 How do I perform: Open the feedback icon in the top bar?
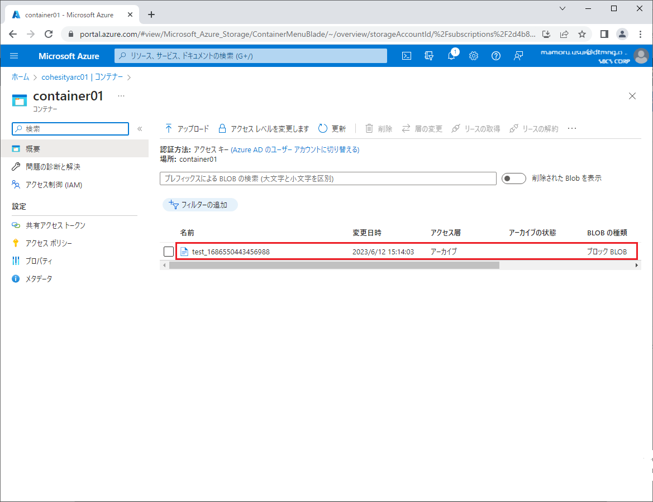click(x=518, y=56)
